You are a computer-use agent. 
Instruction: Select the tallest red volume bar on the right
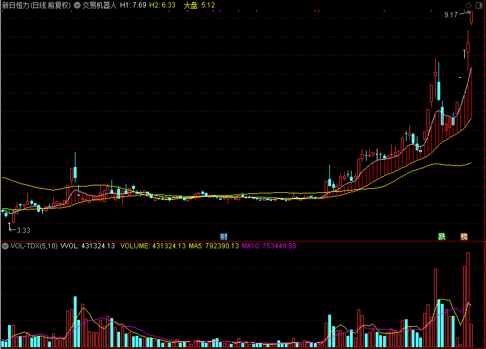pyautogui.click(x=468, y=300)
